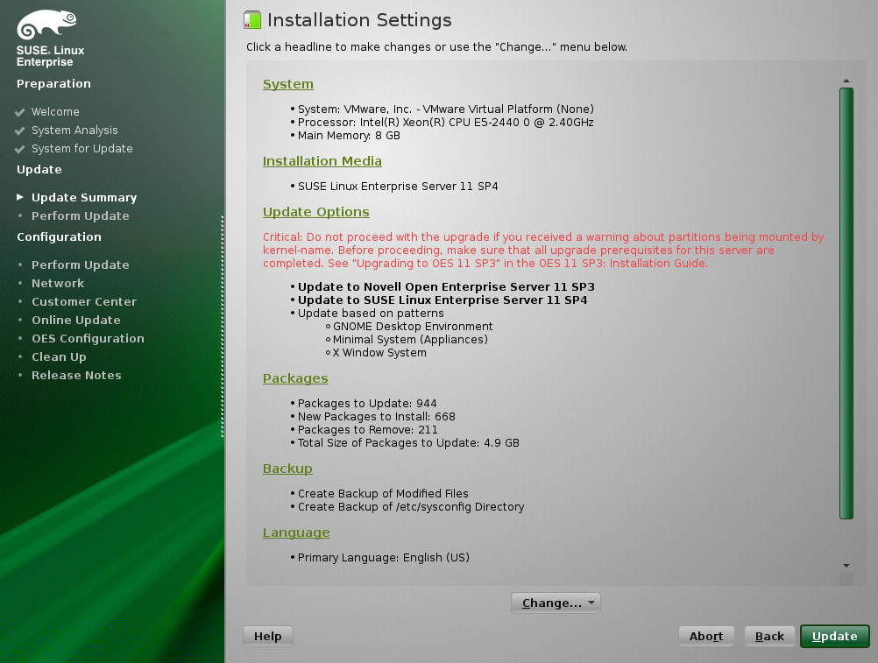The image size is (878, 663).
Task: Click 'New Packages to Install: 668' line
Action: tap(376, 417)
